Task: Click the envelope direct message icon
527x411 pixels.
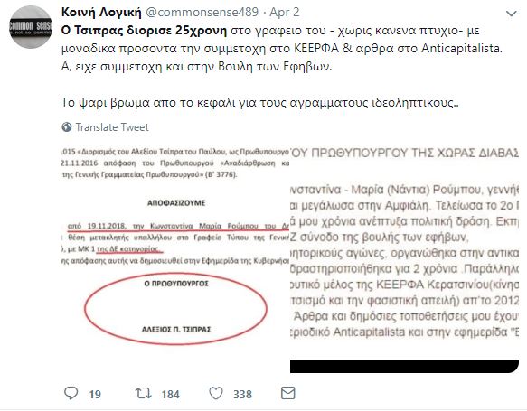Action: tap(288, 393)
